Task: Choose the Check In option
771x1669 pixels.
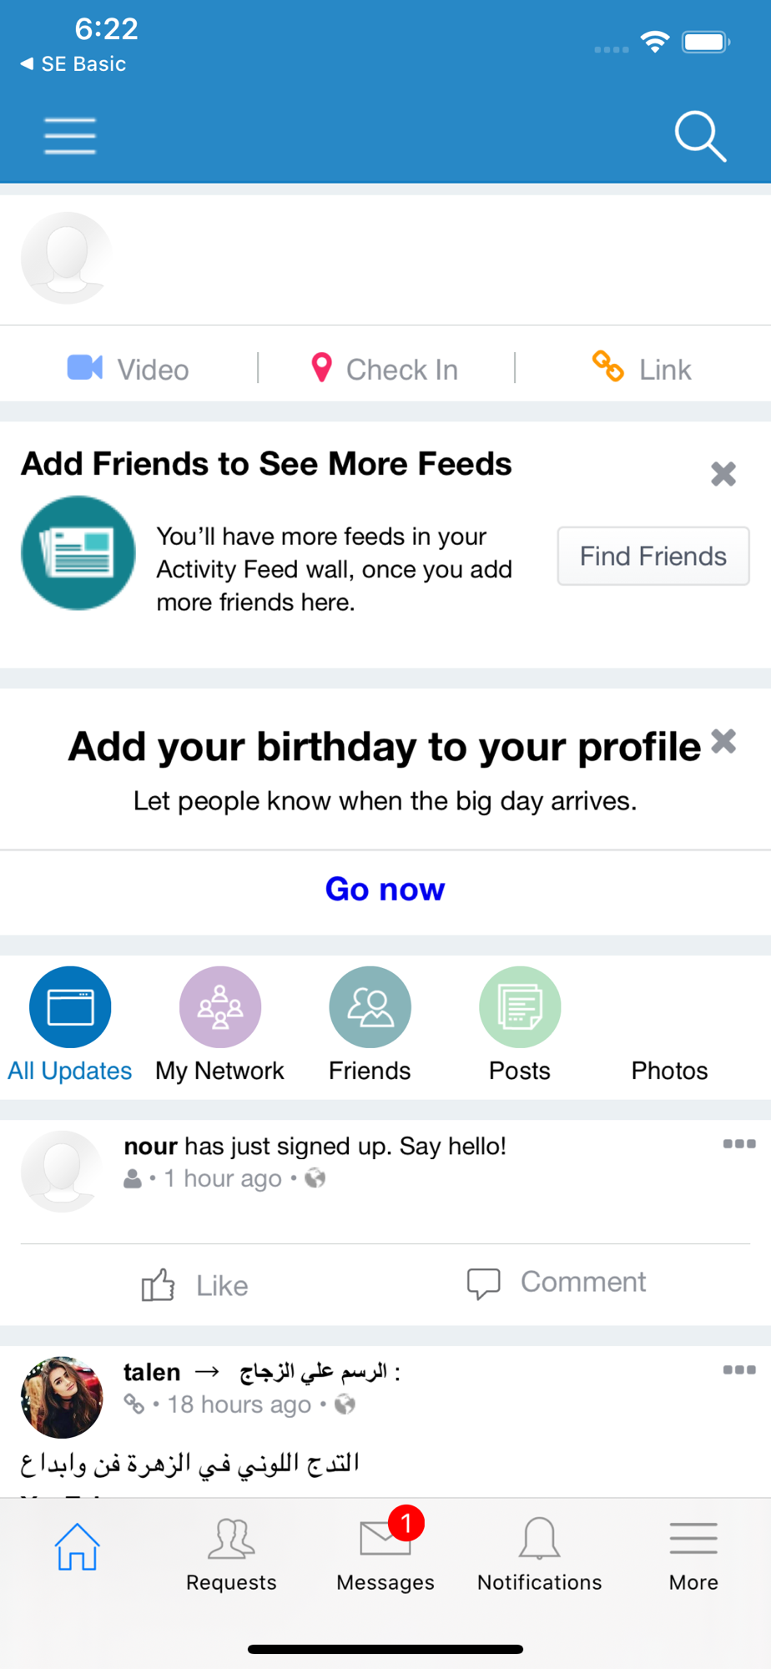Action: pyautogui.click(x=385, y=369)
